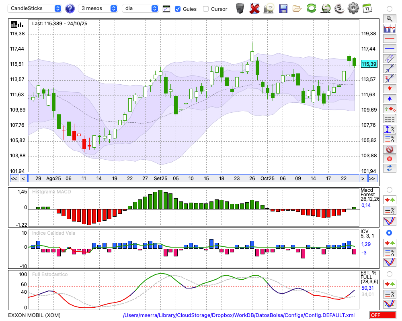Jump to chart end with >> button
Screen dimensions: 402x321
(372, 179)
